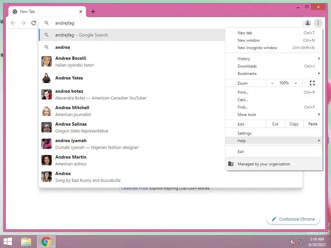Click the three-dot Chrome menu button
Screen dimensions: 331x248
tap(318, 23)
